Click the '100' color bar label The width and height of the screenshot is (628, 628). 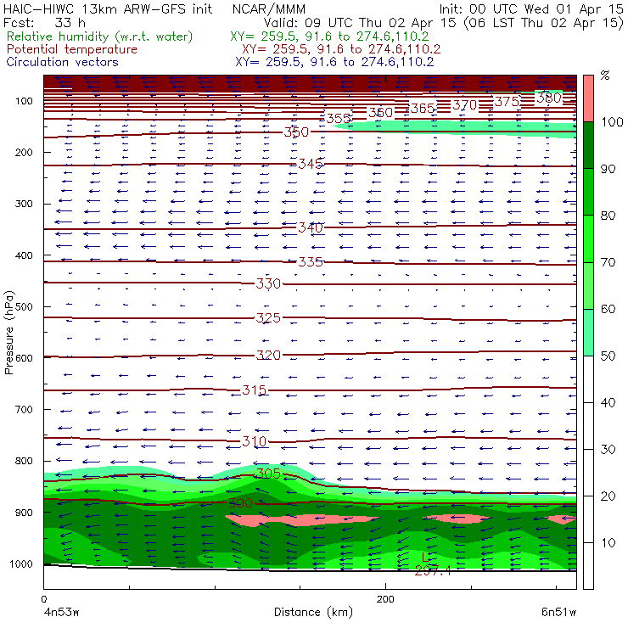(613, 121)
